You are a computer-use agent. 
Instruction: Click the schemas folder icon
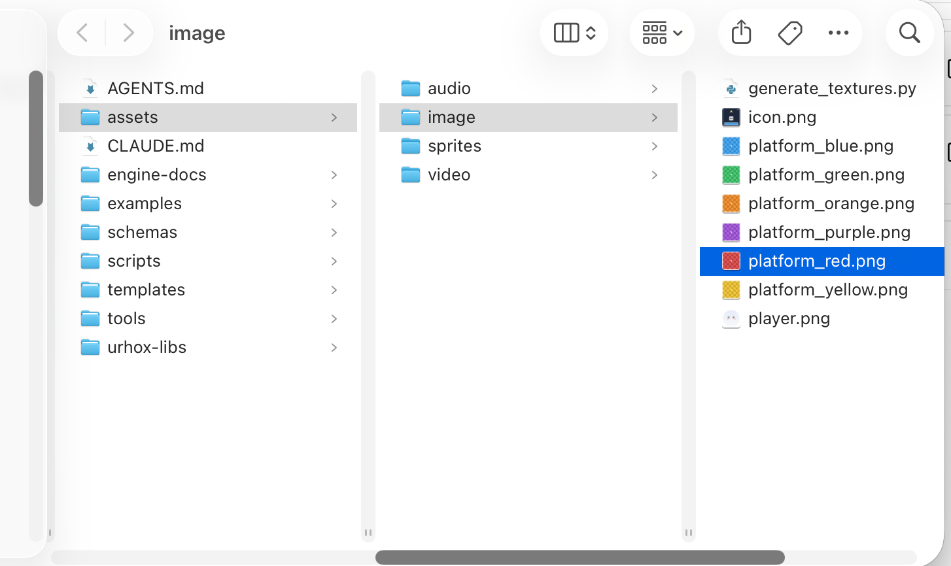[90, 232]
